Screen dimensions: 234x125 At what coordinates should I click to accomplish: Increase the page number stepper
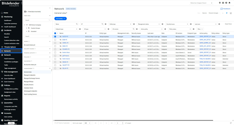pos(123,123)
